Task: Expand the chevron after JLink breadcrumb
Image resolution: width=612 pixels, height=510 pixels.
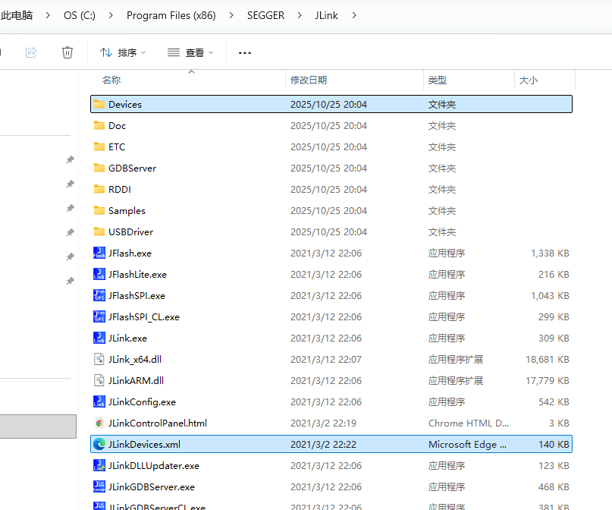Action: coord(354,15)
